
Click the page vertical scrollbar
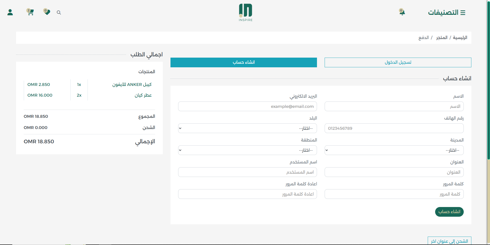488,102
